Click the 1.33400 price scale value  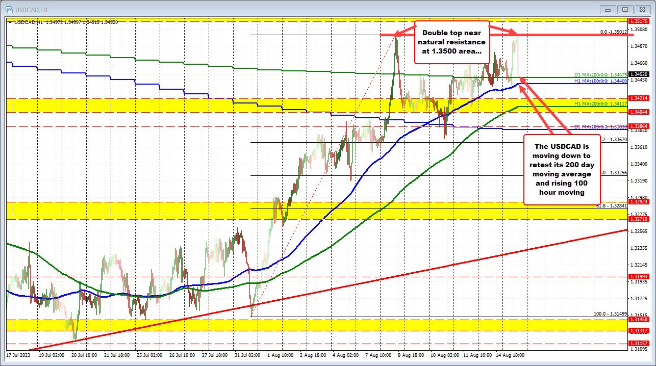639,164
